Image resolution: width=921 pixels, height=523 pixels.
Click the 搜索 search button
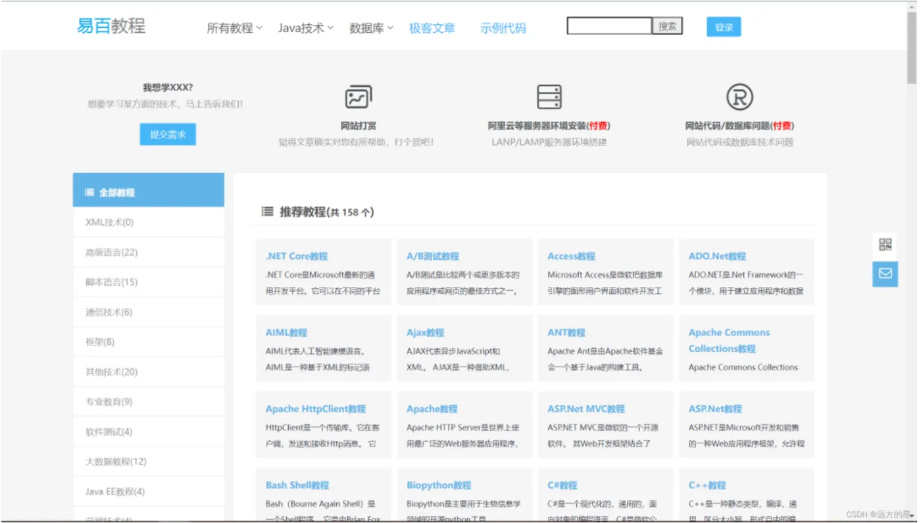(x=667, y=26)
